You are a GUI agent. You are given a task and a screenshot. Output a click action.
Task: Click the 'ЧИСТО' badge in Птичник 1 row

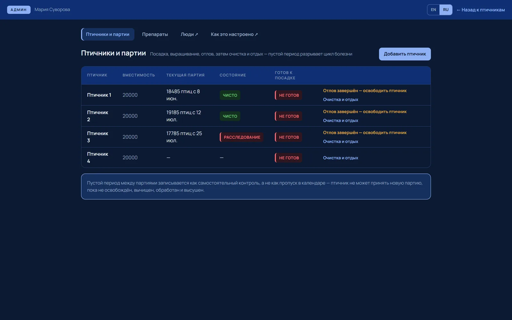pos(230,95)
